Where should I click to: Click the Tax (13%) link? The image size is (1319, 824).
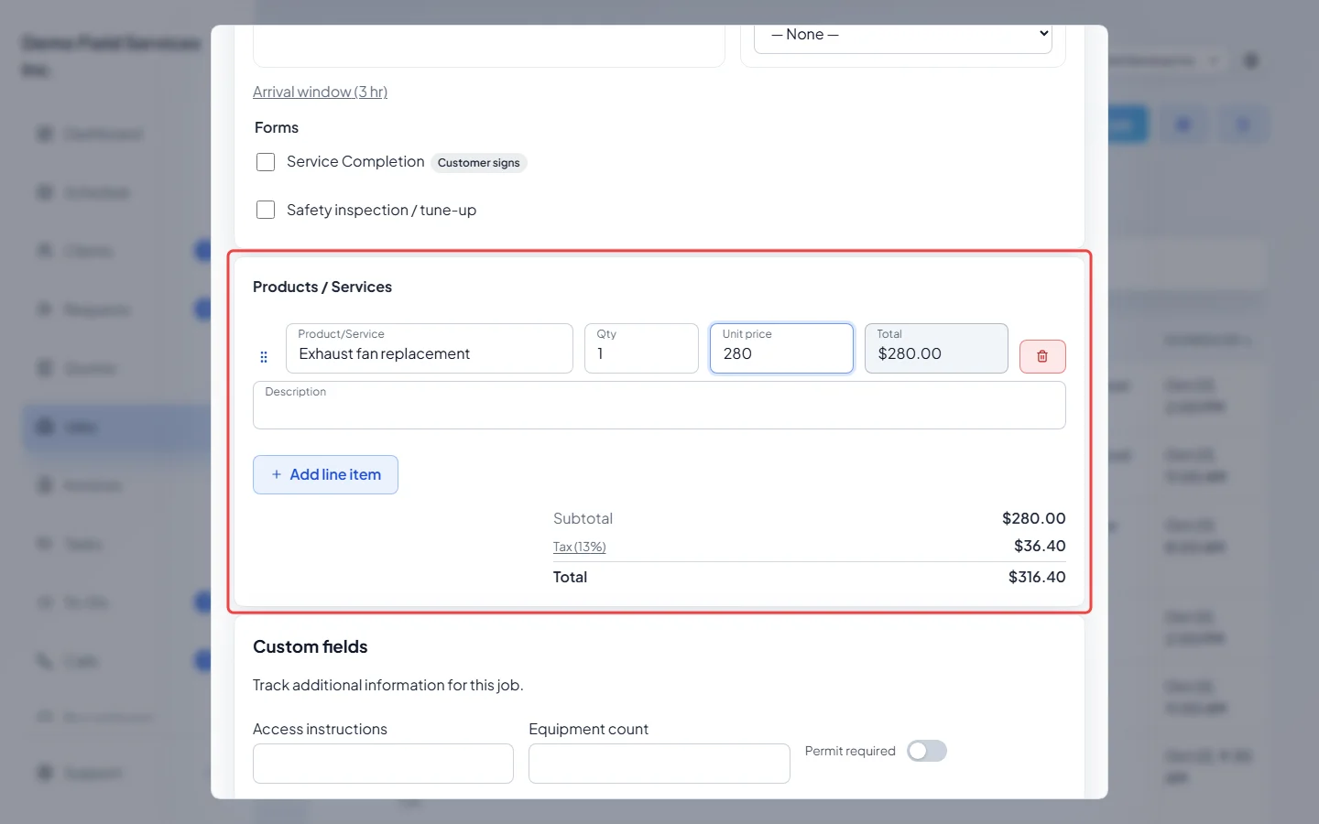point(580,547)
